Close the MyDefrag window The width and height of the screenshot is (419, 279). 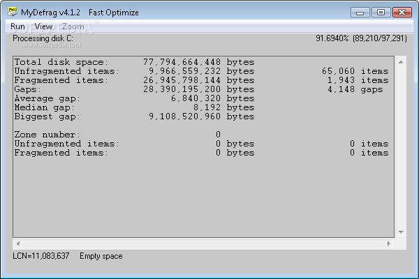pos(402,13)
